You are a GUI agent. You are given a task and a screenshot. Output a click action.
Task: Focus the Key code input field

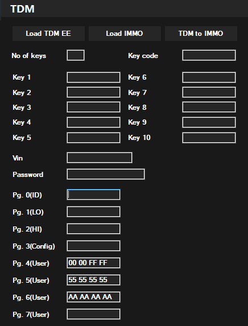[x=209, y=55]
